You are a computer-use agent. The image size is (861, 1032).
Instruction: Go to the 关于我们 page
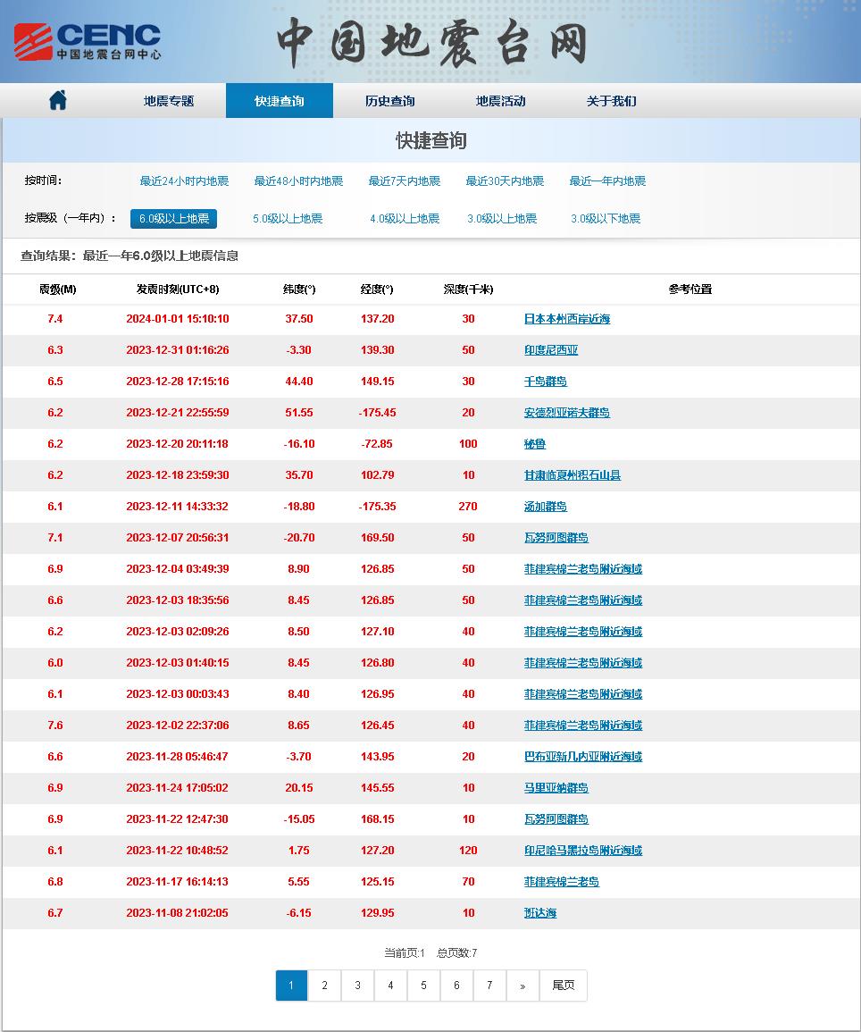tap(611, 101)
